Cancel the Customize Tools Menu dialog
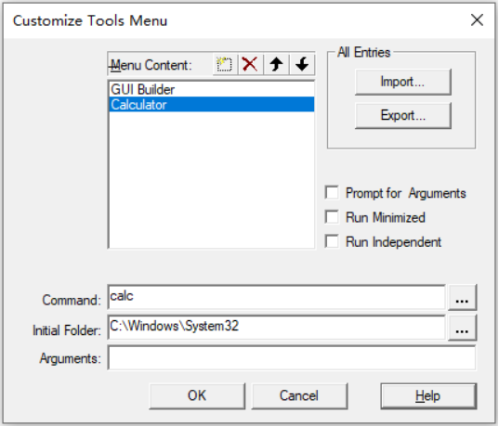The image size is (499, 426). tap(299, 395)
